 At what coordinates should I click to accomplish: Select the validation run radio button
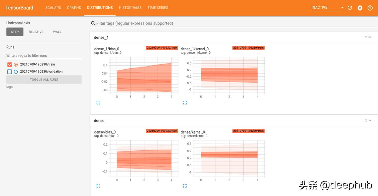(x=16, y=72)
